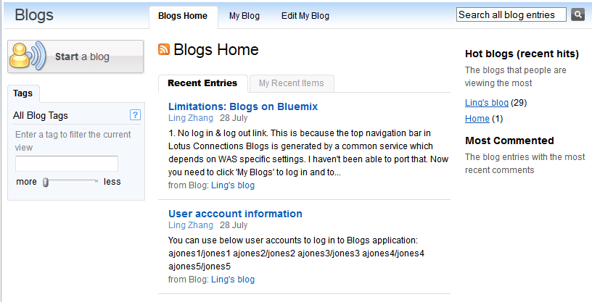592x302 pixels.
Task: Select the Blogs Home tab
Action: tap(183, 16)
